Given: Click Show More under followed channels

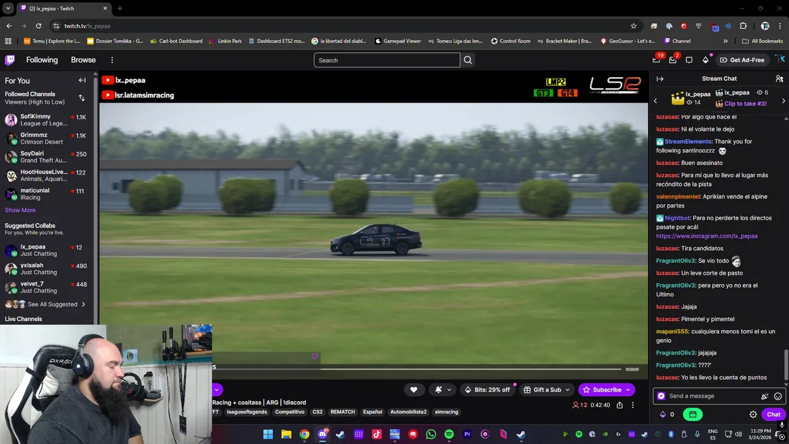Looking at the screenshot, I should pyautogui.click(x=20, y=210).
